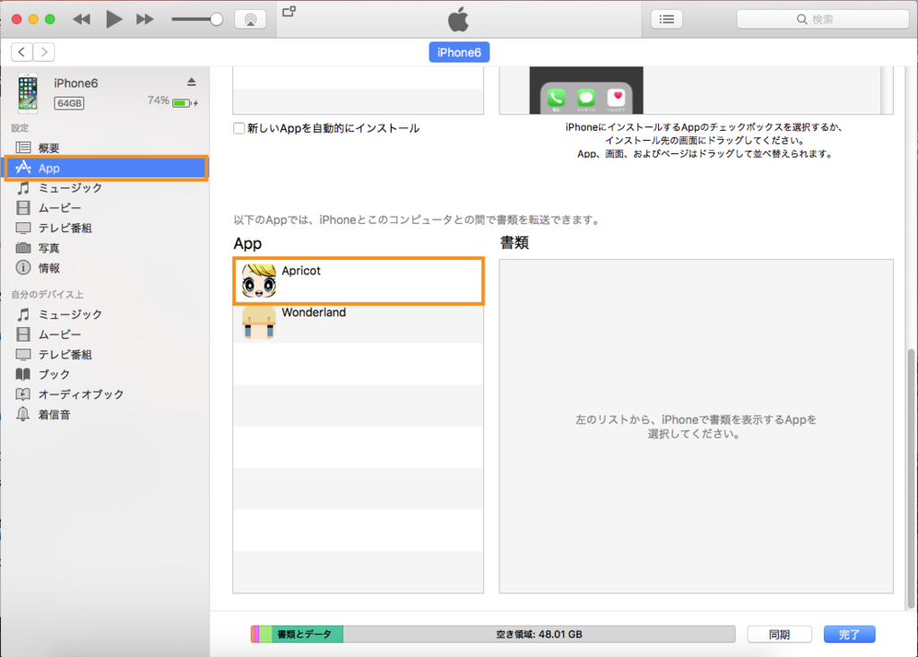The width and height of the screenshot is (918, 657).
Task: Click the 同期 sync button
Action: 779,635
